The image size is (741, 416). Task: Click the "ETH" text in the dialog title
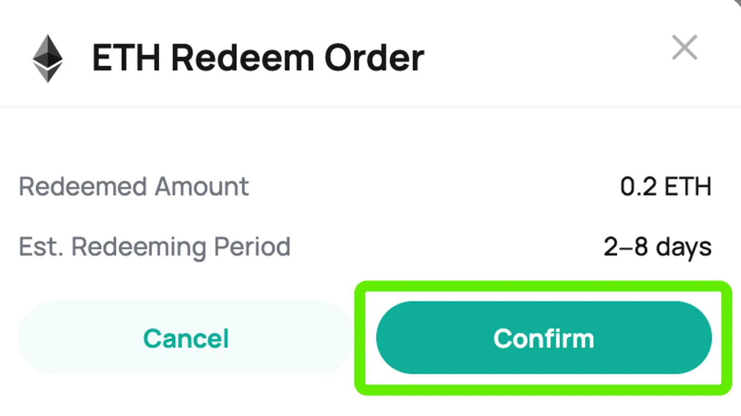(126, 58)
